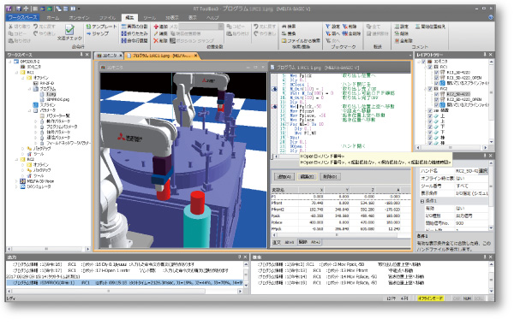Toggle 3Dモニタ checkbox in layer tree
The width and height of the screenshot is (514, 325).
[423, 62]
